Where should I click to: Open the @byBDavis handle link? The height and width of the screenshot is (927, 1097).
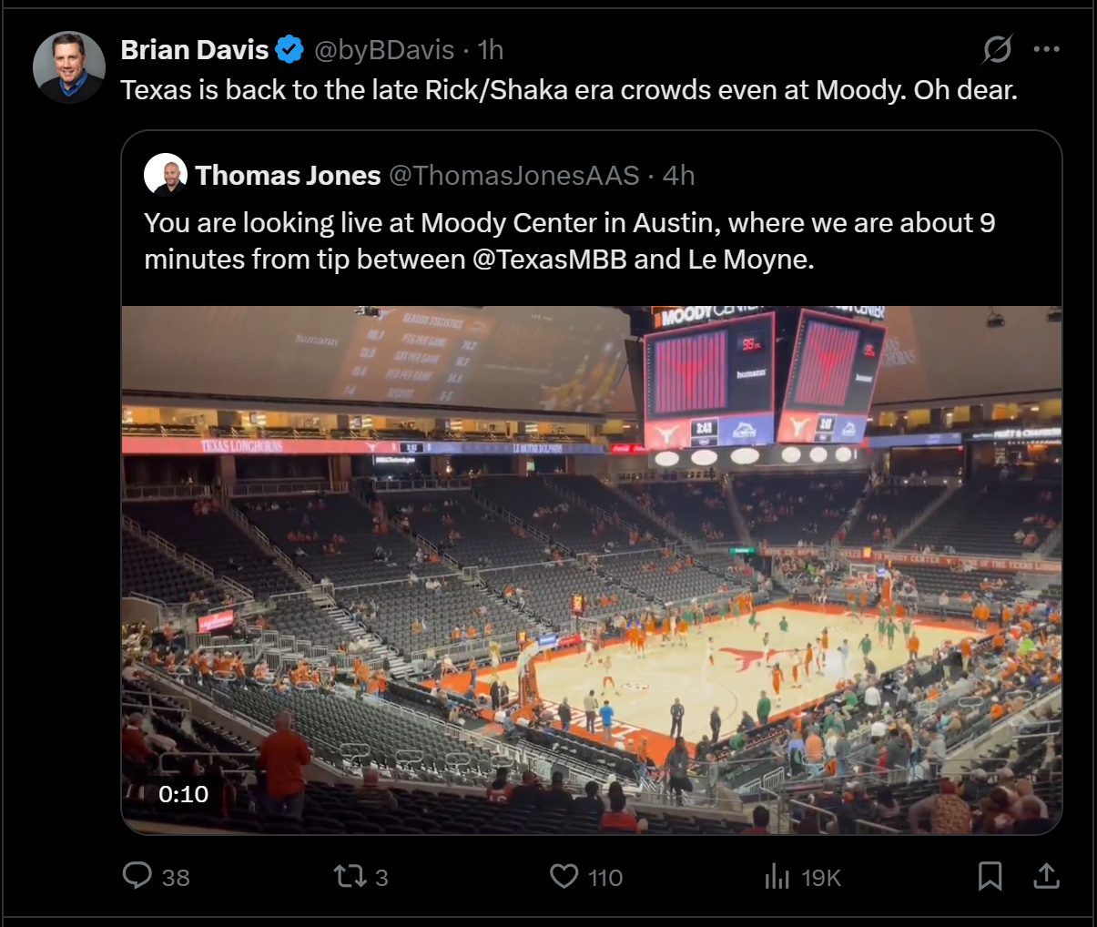tap(384, 50)
